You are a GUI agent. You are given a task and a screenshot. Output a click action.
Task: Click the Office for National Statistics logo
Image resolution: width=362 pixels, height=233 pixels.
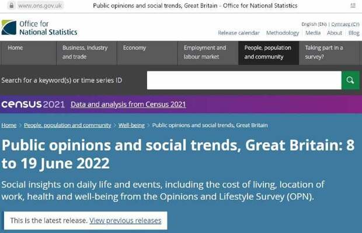(39, 27)
